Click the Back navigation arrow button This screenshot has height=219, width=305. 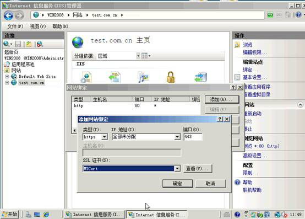(x=8, y=15)
